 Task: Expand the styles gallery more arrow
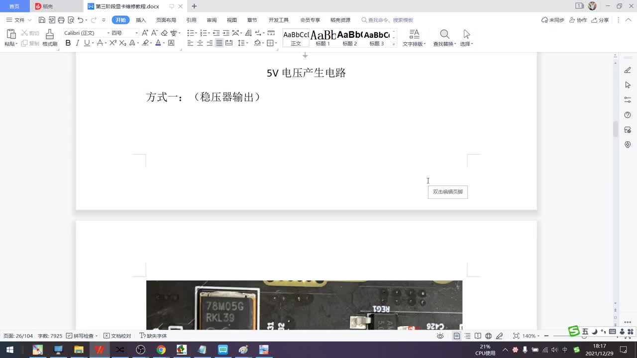click(x=394, y=44)
